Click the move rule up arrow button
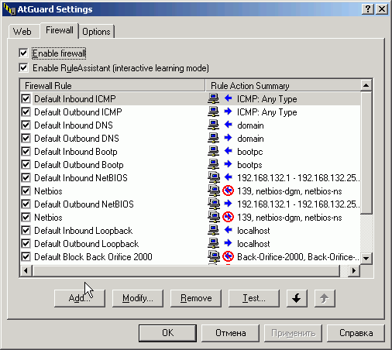The image size is (392, 350). pyautogui.click(x=325, y=298)
